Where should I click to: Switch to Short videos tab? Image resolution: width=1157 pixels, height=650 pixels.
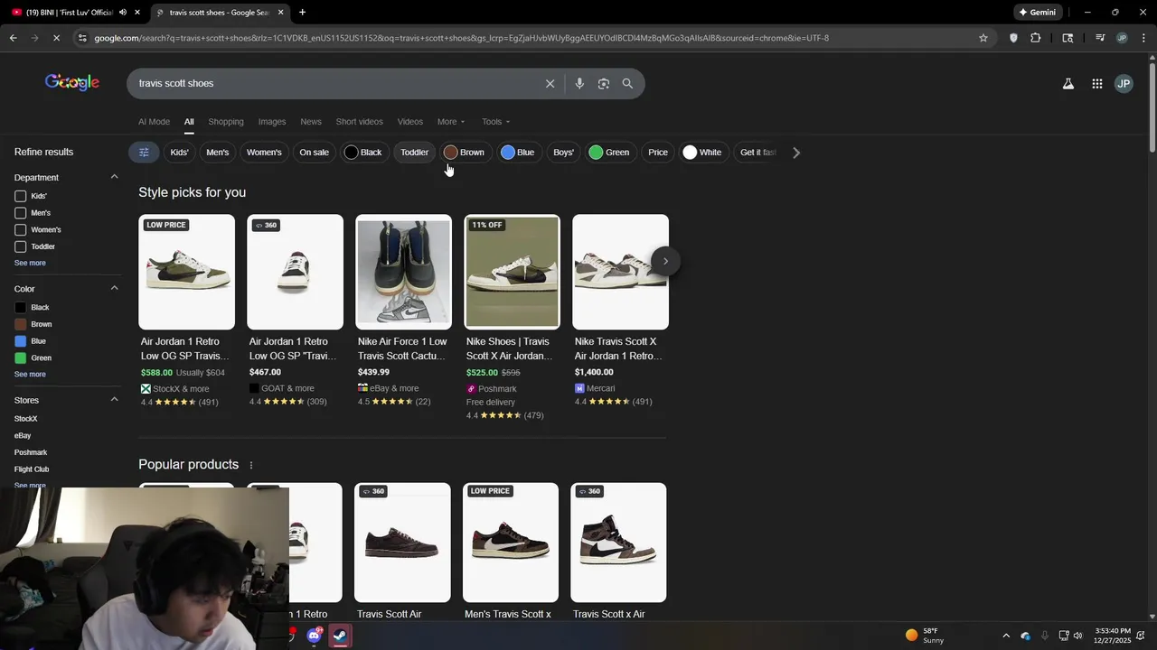(x=360, y=122)
